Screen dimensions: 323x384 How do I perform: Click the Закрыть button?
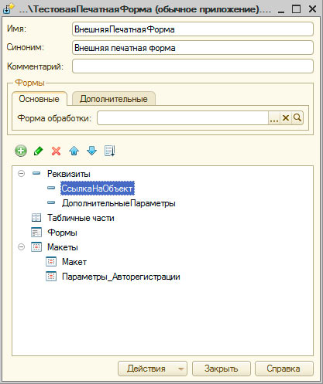(x=222, y=369)
